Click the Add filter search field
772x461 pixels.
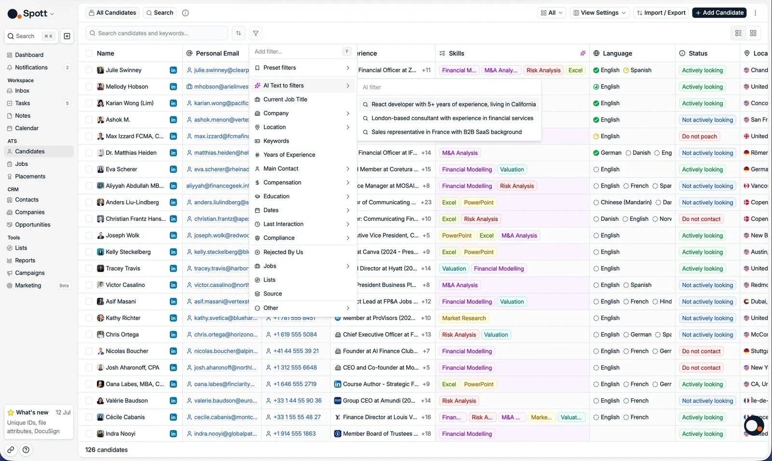pos(298,52)
